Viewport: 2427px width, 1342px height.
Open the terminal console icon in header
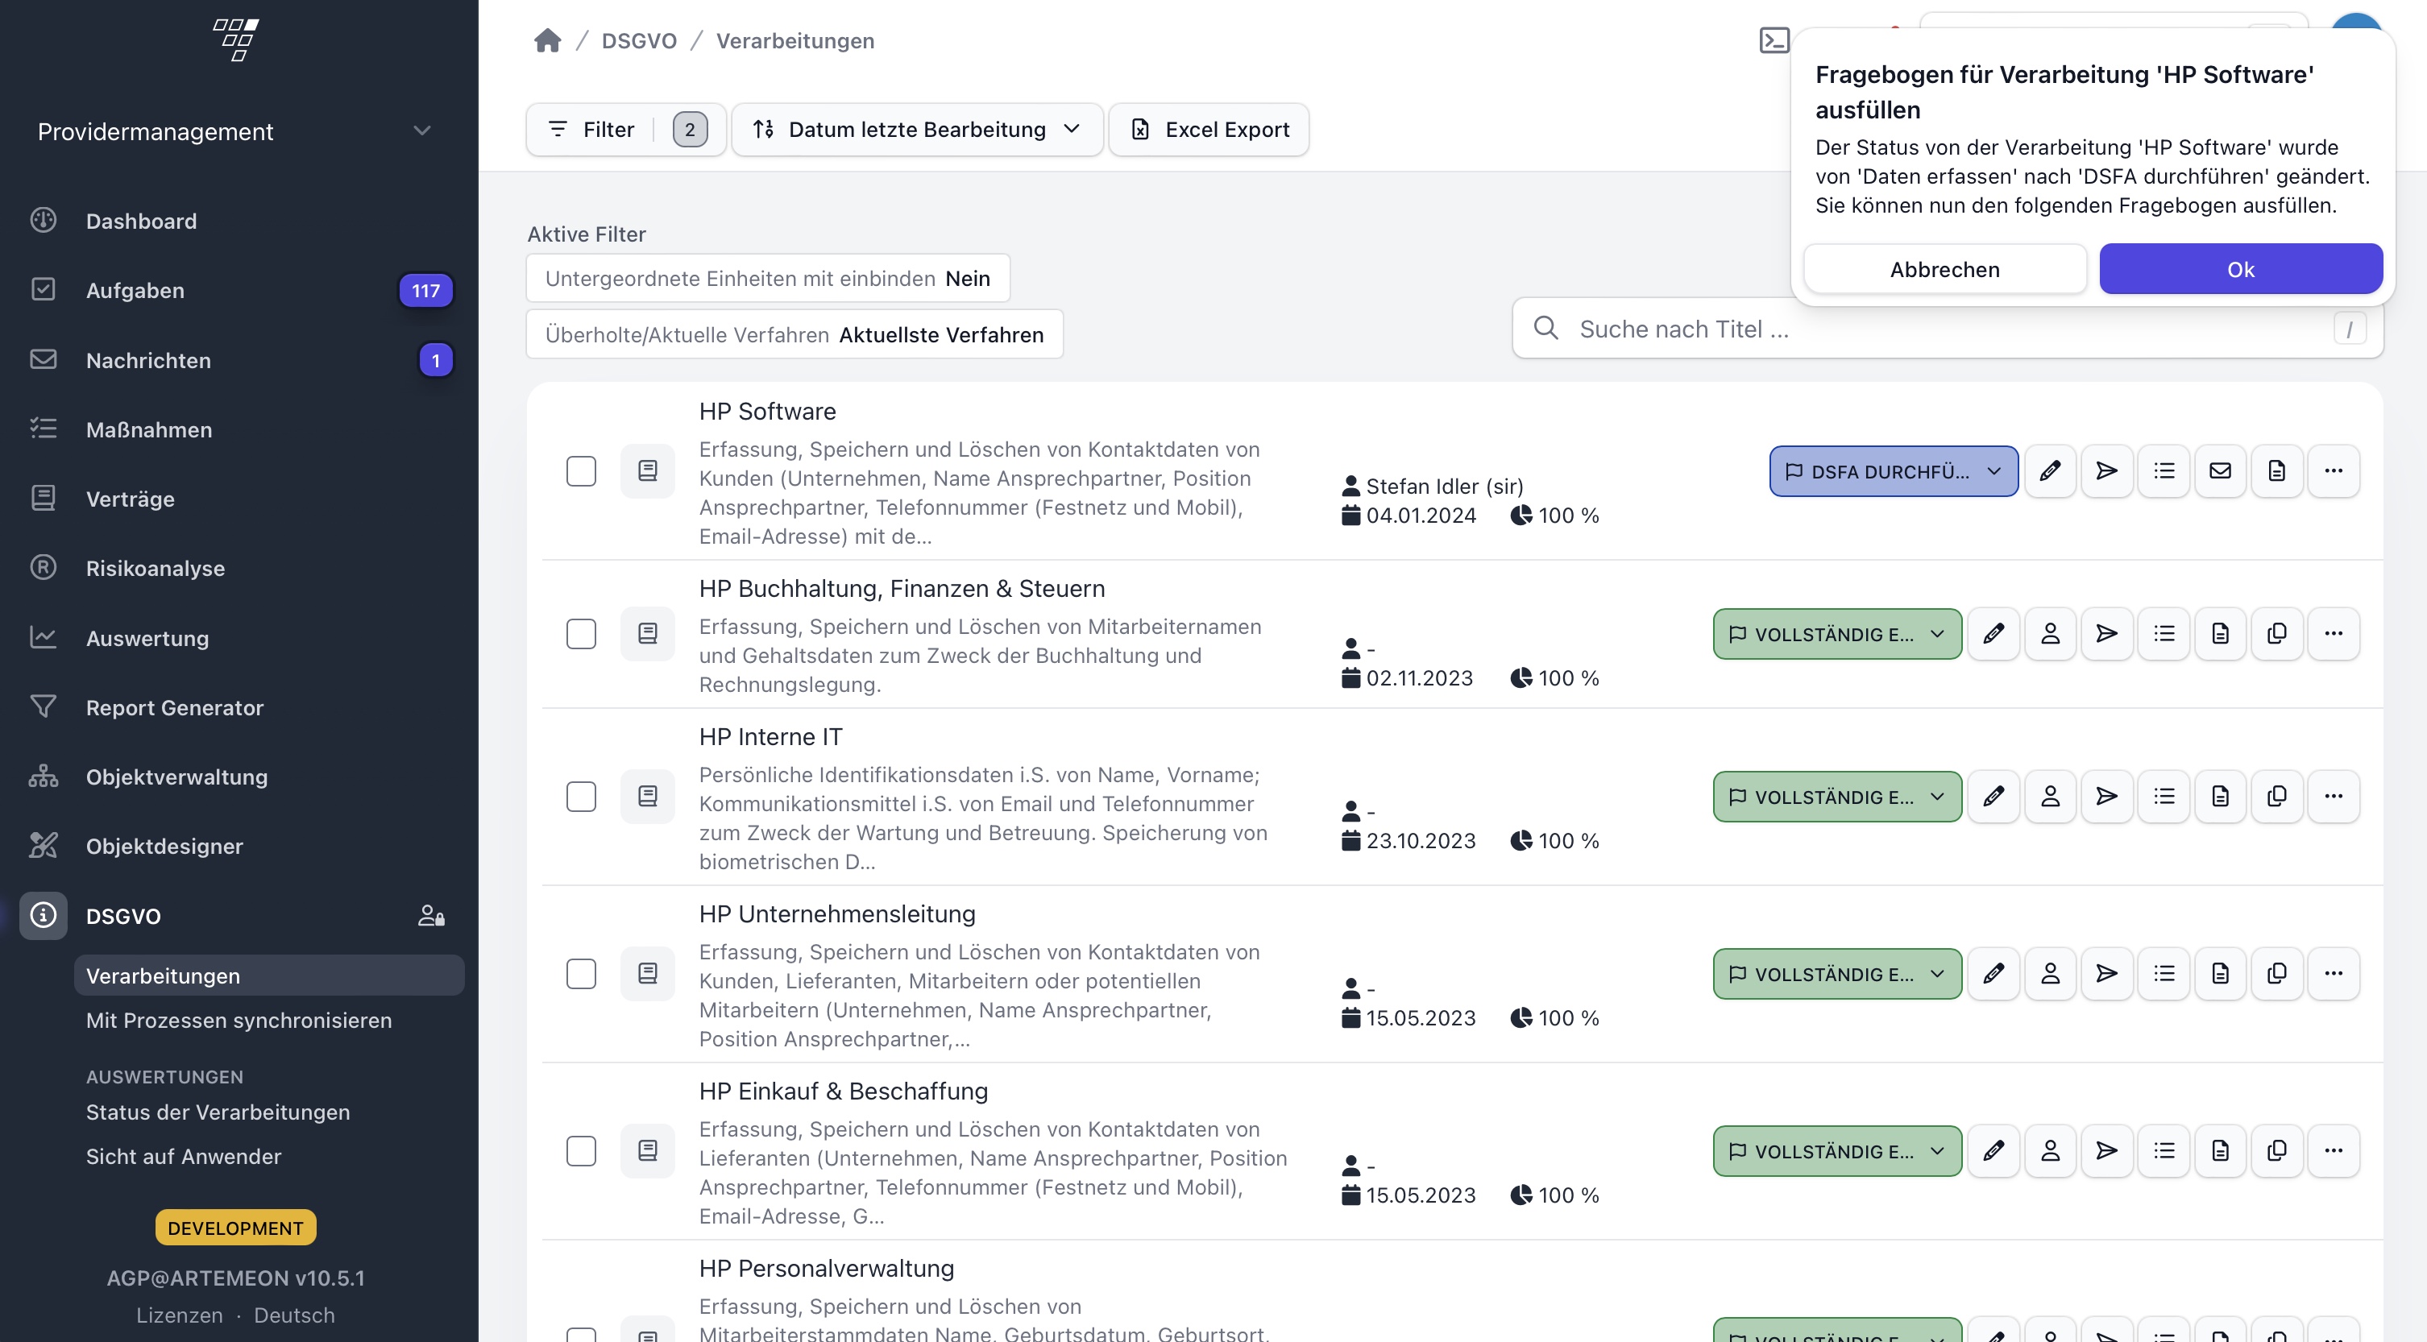click(1774, 40)
